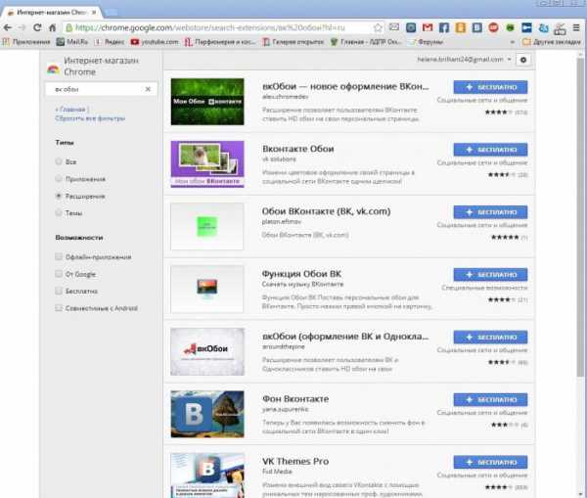Open the Facebook extension icon in toolbar
Image resolution: width=587 pixels, height=498 pixels.
444,27
